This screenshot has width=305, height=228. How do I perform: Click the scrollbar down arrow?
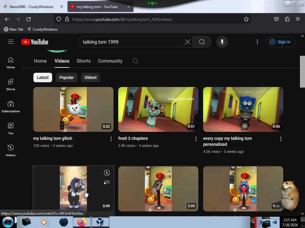pos(302,214)
